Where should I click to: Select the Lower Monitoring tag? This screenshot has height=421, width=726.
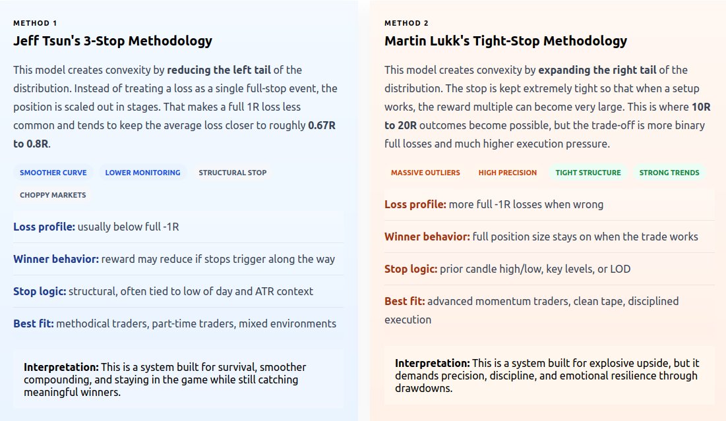(142, 173)
